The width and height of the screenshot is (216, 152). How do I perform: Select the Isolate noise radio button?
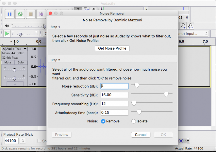tap(134, 121)
